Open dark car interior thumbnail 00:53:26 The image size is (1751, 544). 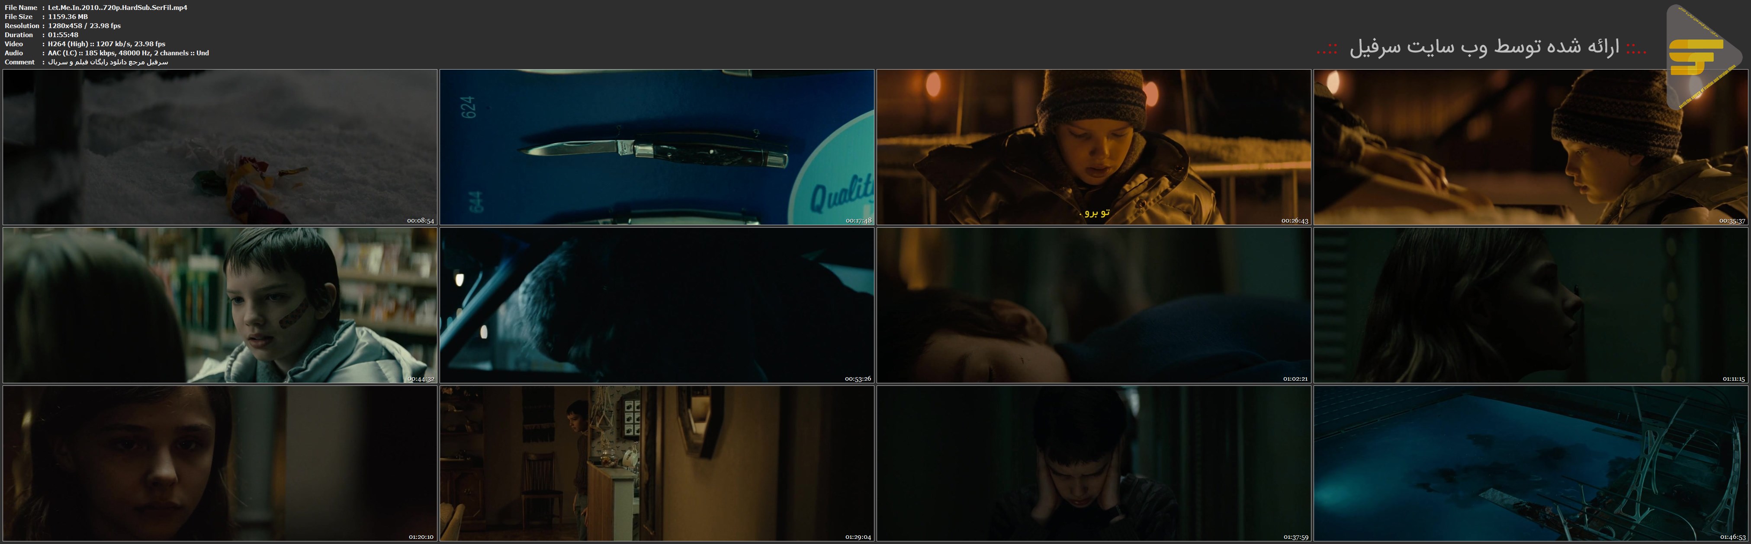click(657, 305)
